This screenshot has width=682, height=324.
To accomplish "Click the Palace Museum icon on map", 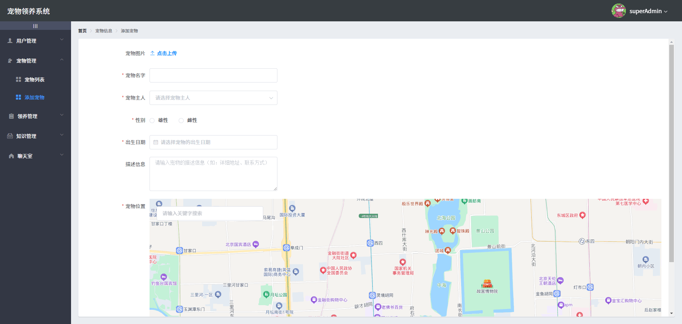I will (x=487, y=283).
